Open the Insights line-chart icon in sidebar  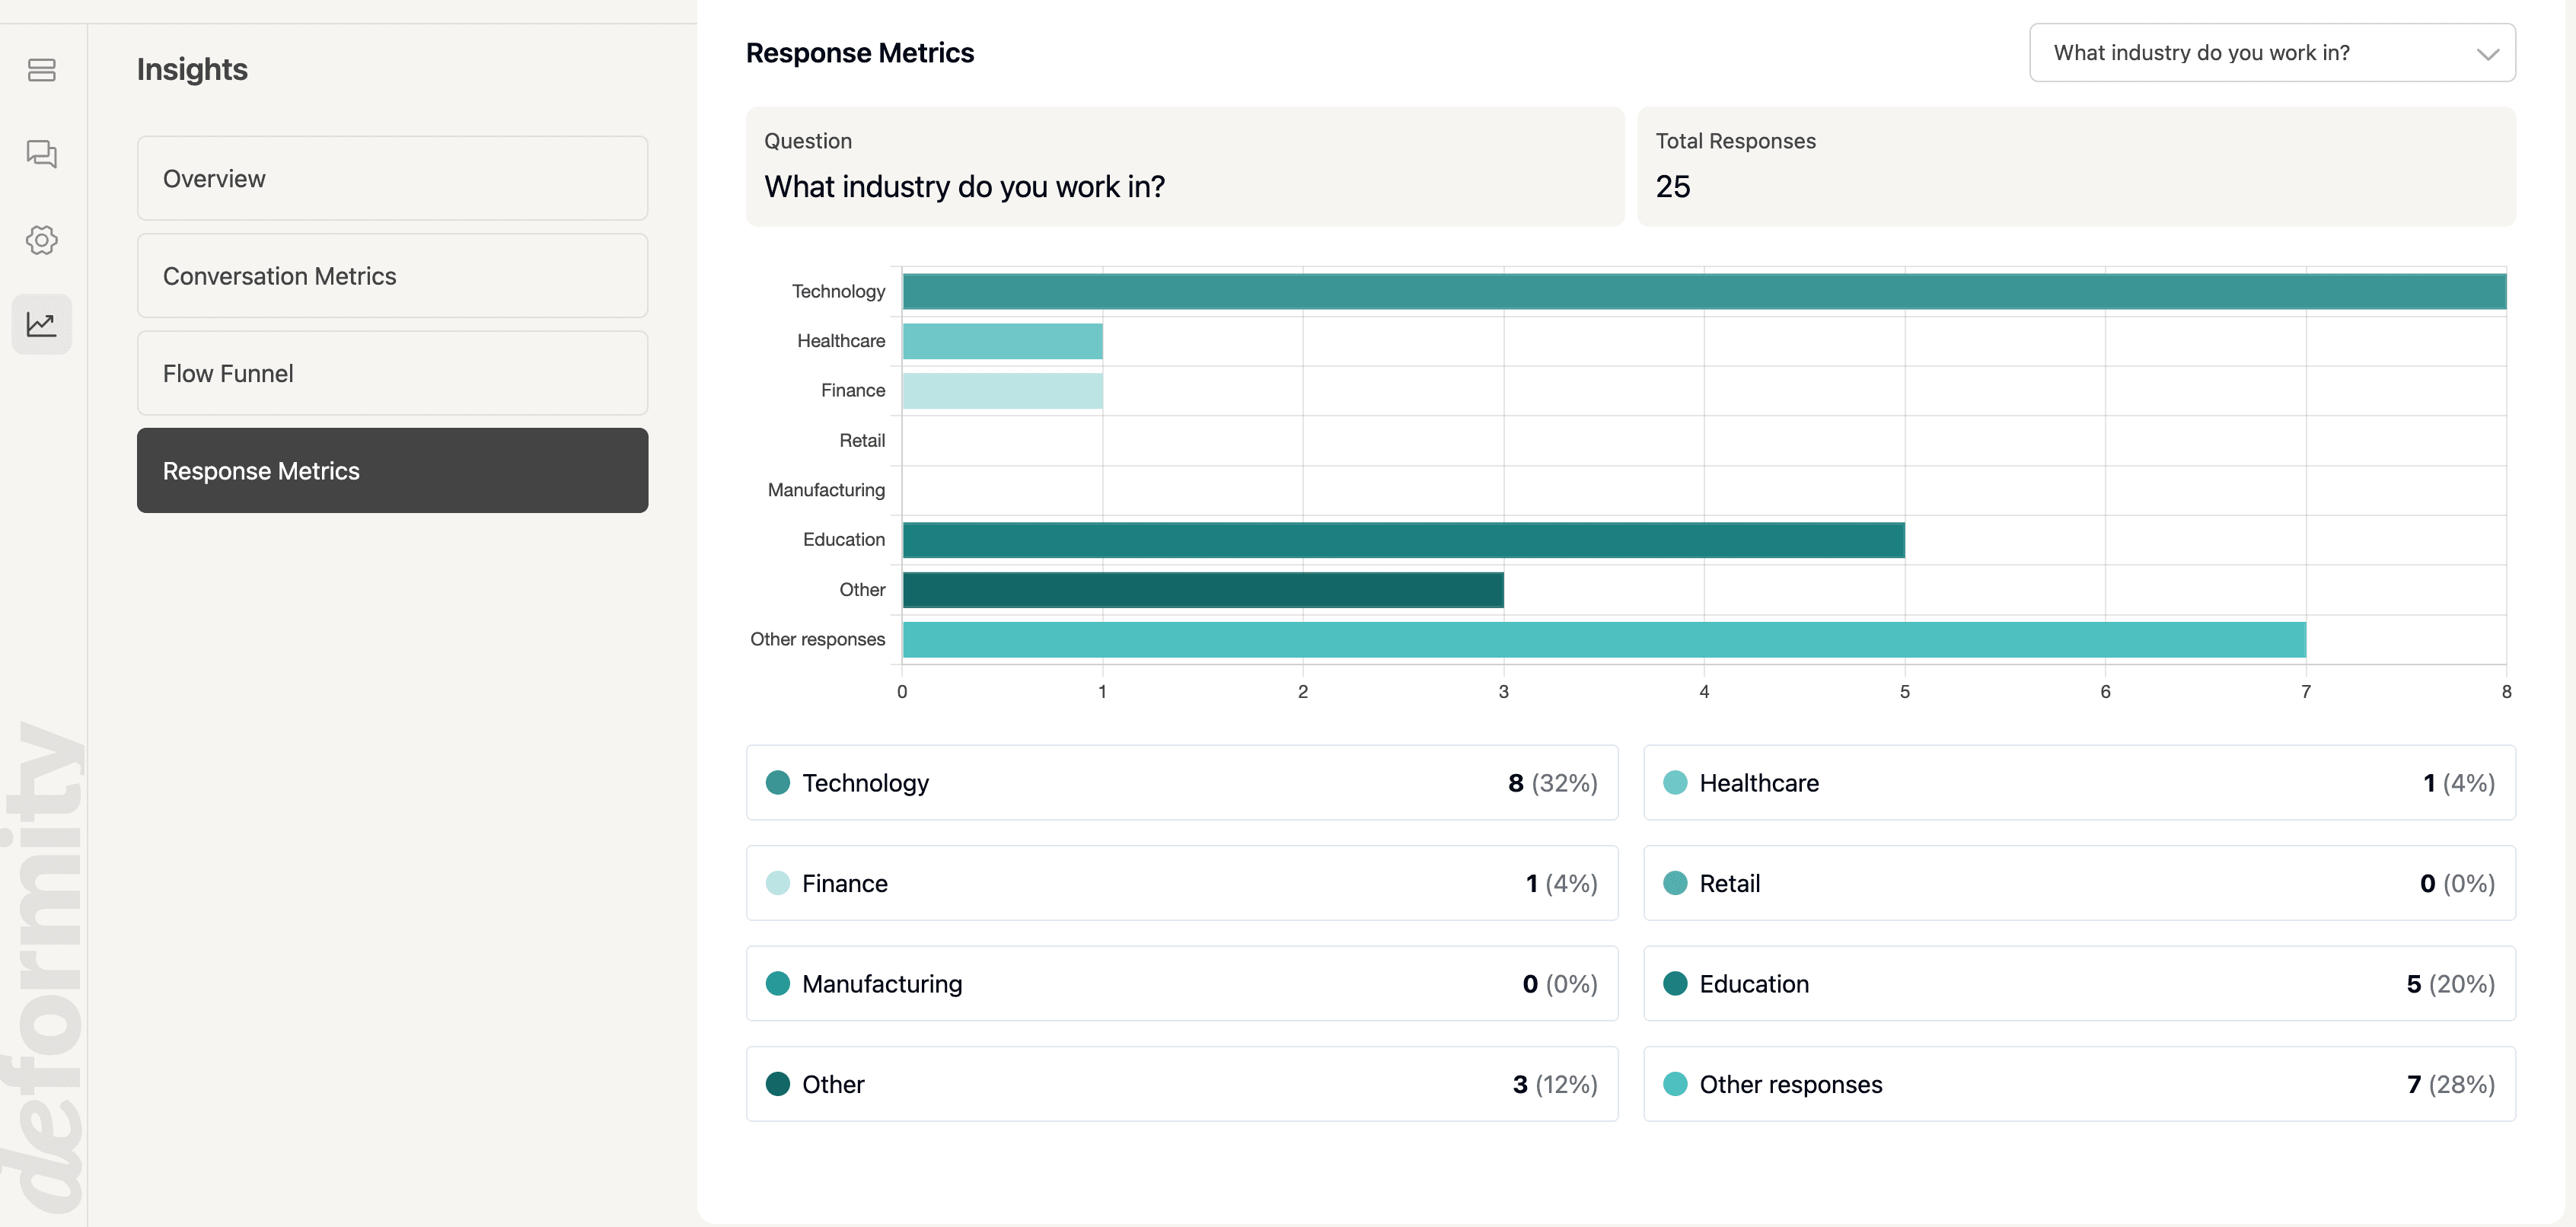tap(41, 324)
